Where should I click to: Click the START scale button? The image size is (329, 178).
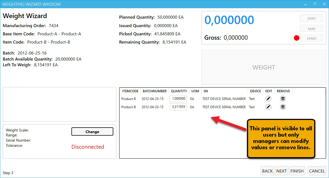coord(311,38)
